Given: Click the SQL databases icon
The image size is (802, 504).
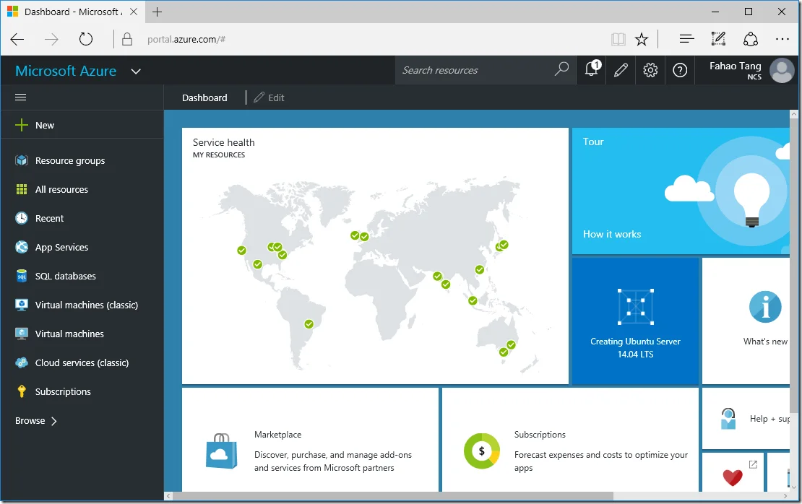Looking at the screenshot, I should coord(22,276).
